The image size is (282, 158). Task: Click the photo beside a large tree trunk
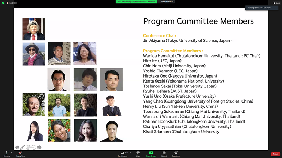coord(85,105)
